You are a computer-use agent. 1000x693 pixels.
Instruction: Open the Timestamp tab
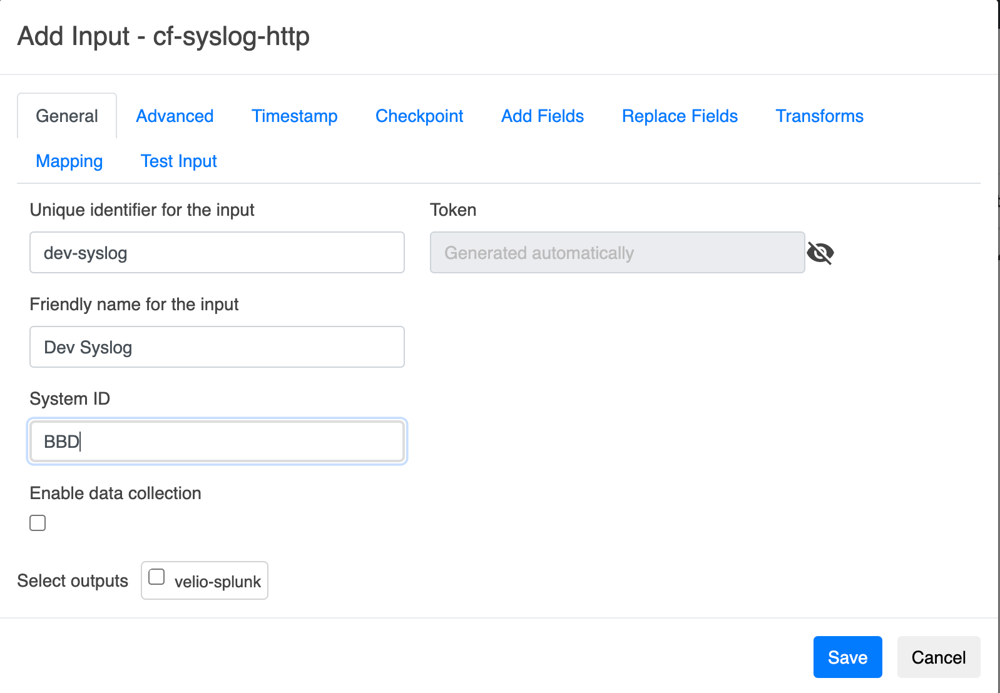coord(294,116)
